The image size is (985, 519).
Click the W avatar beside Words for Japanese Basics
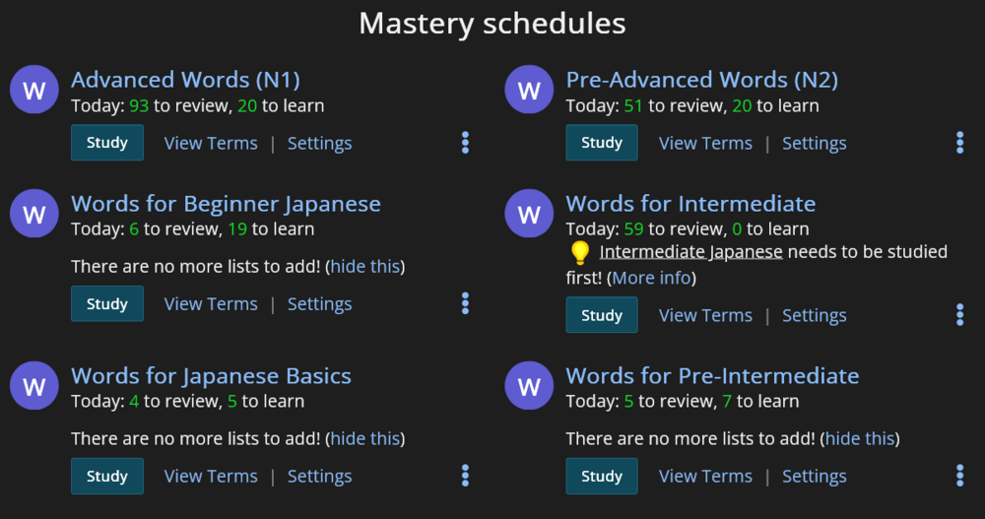(33, 386)
